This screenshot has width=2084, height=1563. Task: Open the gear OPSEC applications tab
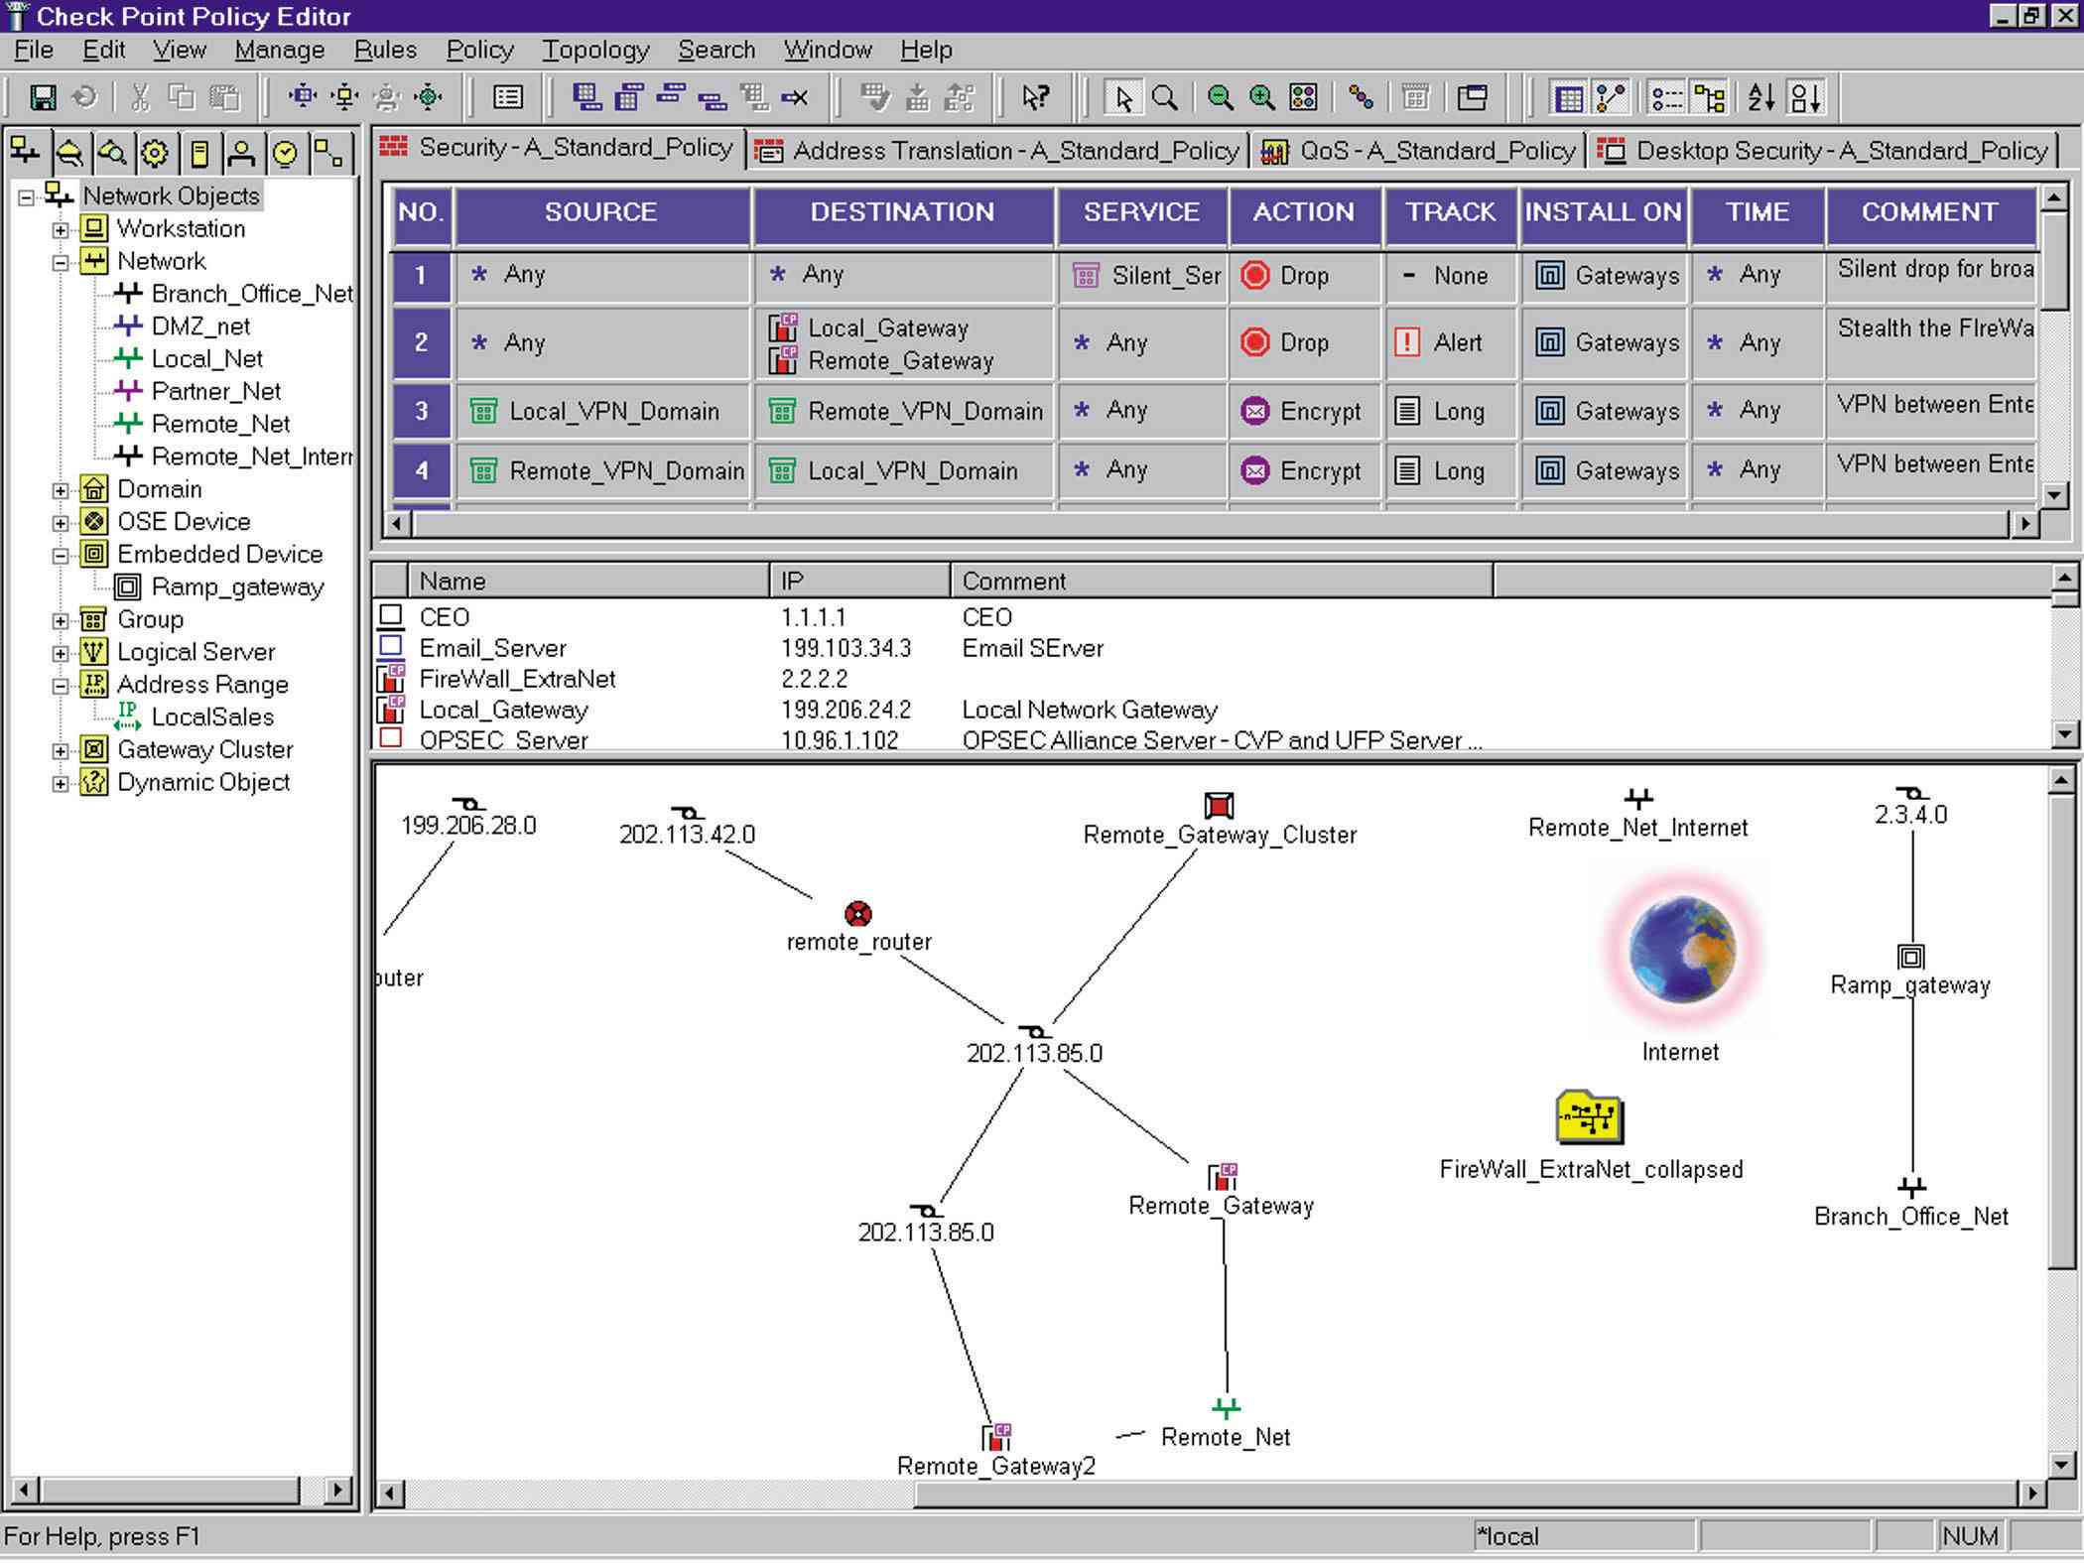point(155,153)
